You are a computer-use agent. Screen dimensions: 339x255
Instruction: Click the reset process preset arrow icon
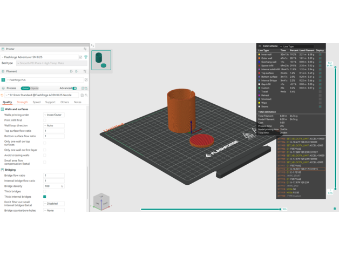click(3, 95)
